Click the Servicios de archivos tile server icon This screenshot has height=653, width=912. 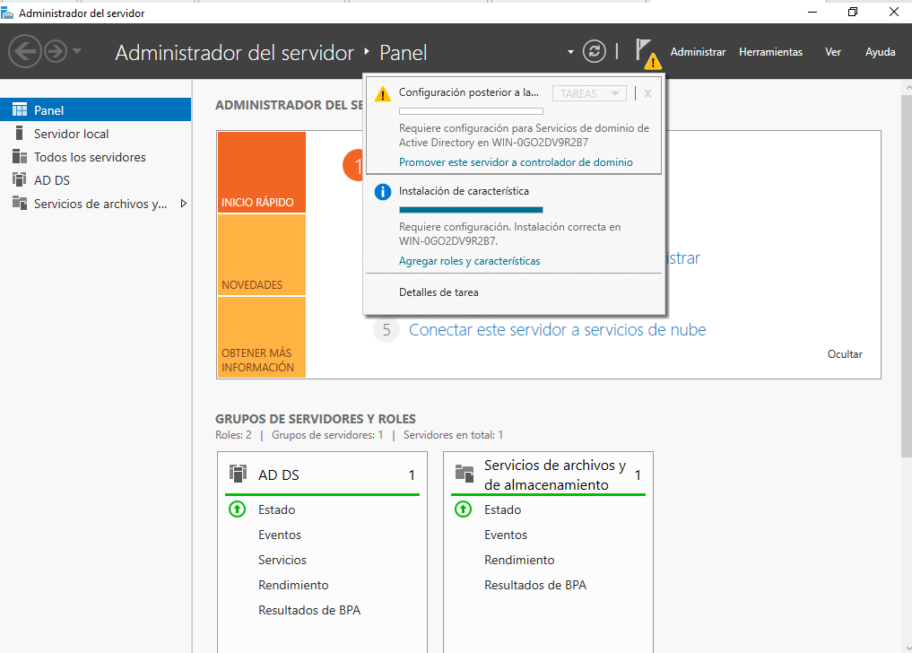pyautogui.click(x=465, y=474)
